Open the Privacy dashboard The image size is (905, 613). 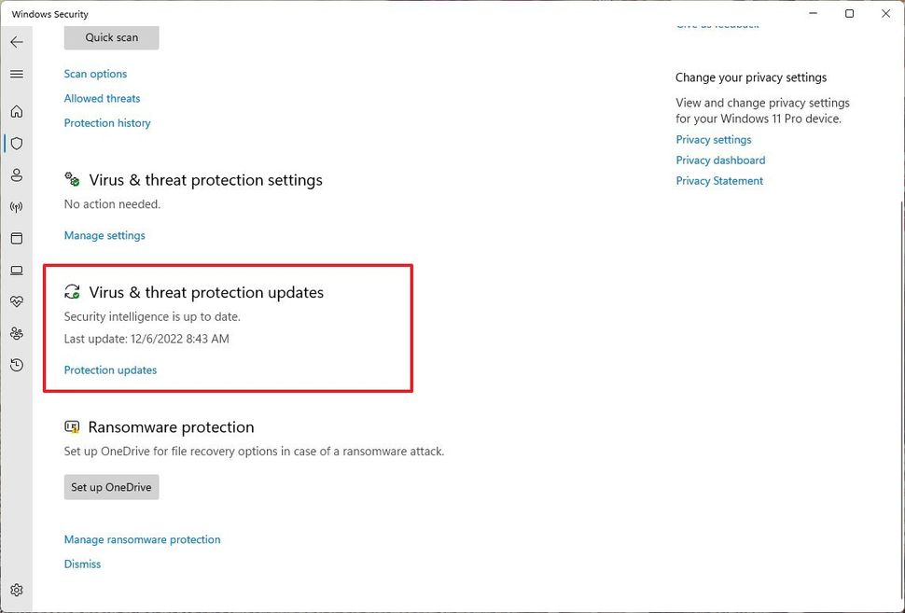pos(720,160)
